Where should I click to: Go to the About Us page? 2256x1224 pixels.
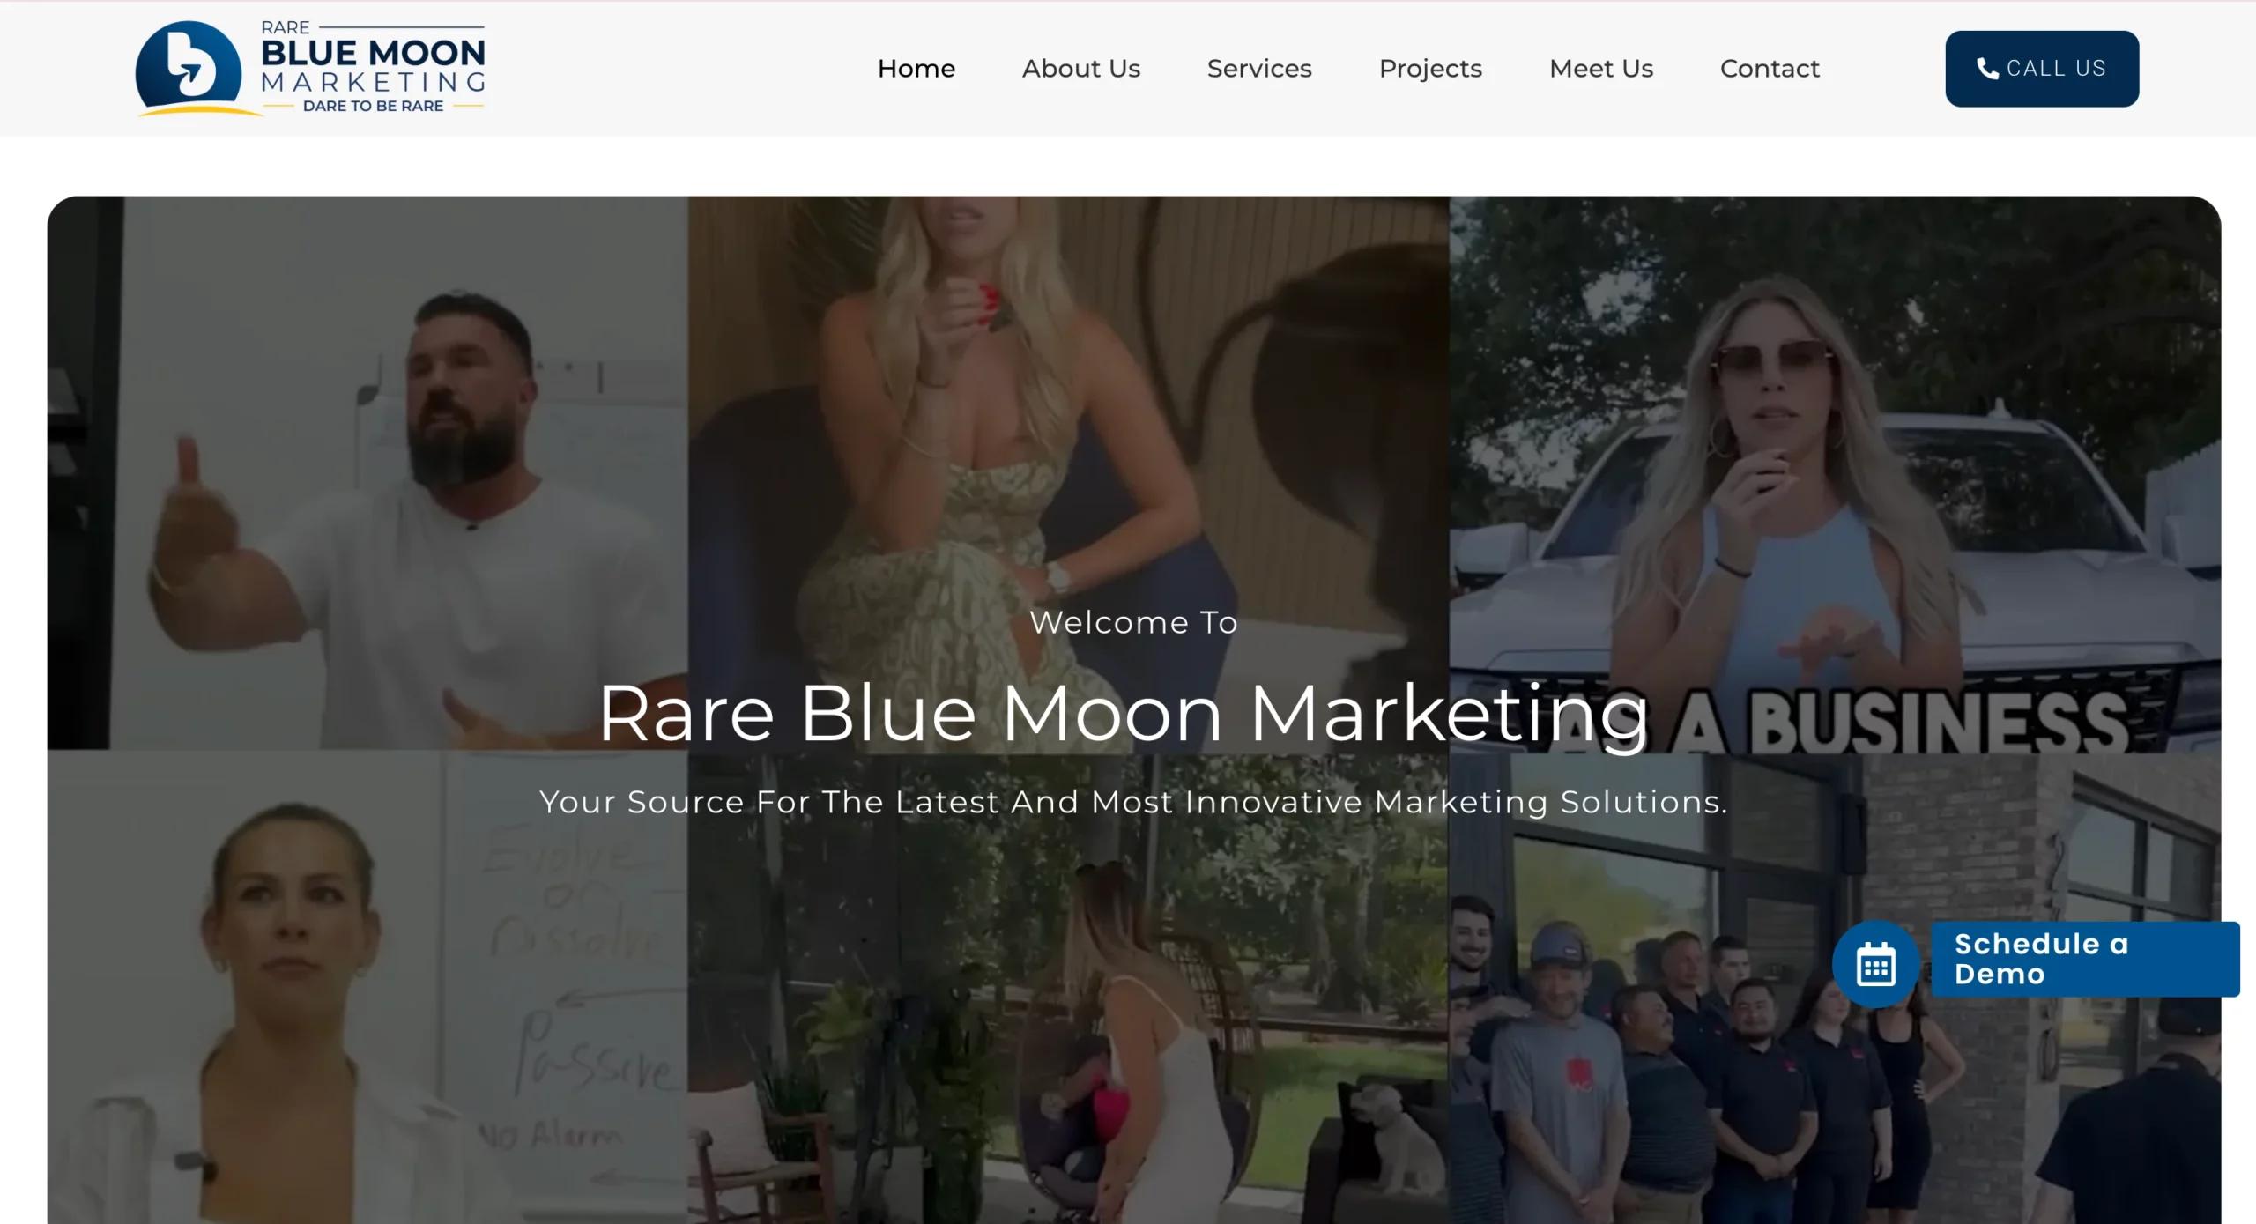pos(1080,69)
